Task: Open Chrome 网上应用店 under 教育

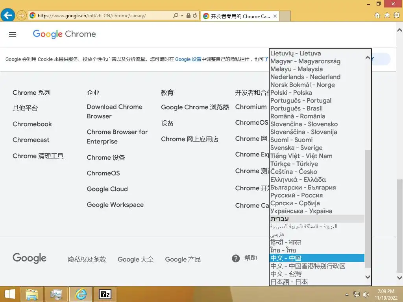Action: [190, 139]
